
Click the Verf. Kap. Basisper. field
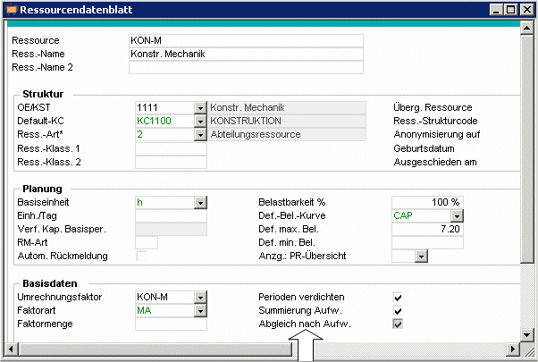(171, 229)
